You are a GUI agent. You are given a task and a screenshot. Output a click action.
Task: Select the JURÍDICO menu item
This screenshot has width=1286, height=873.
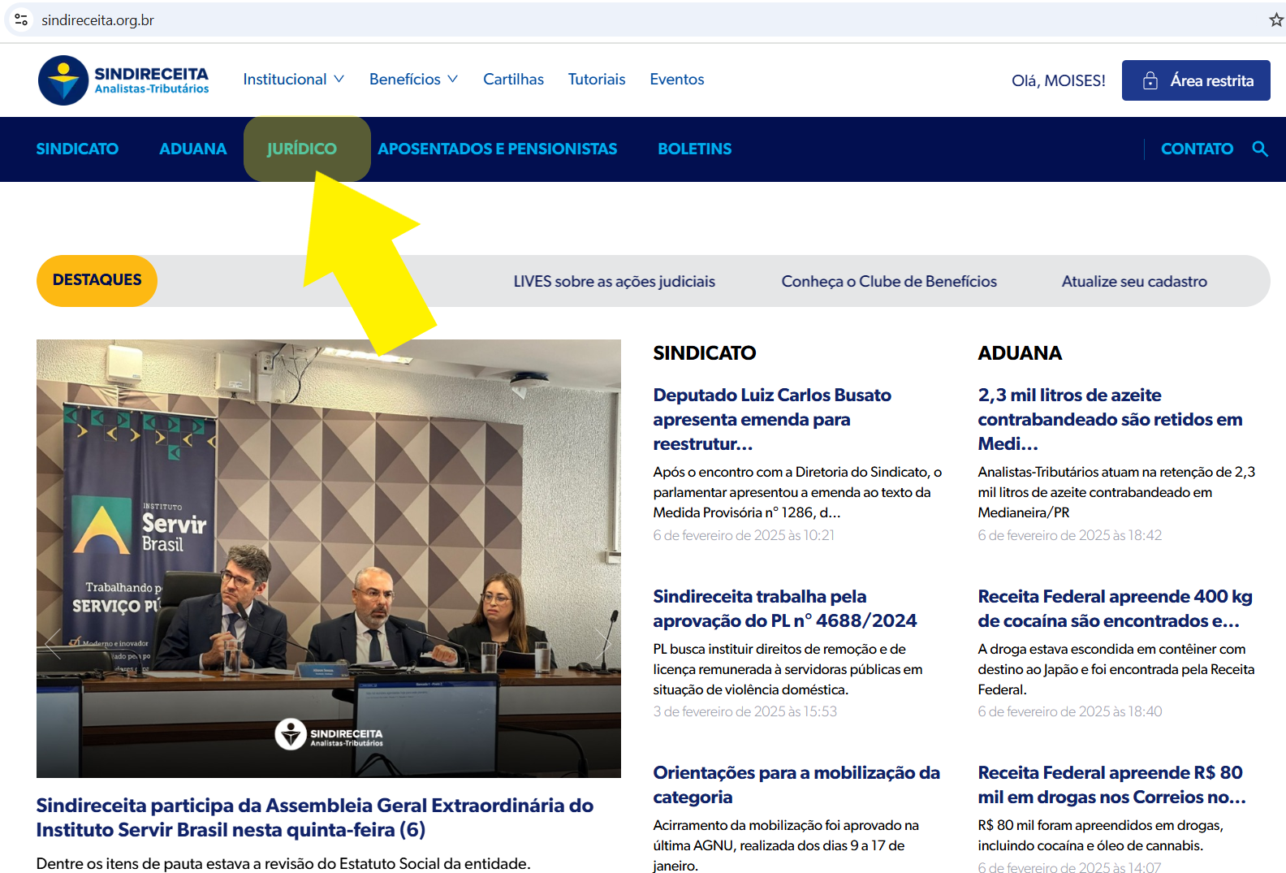[301, 149]
